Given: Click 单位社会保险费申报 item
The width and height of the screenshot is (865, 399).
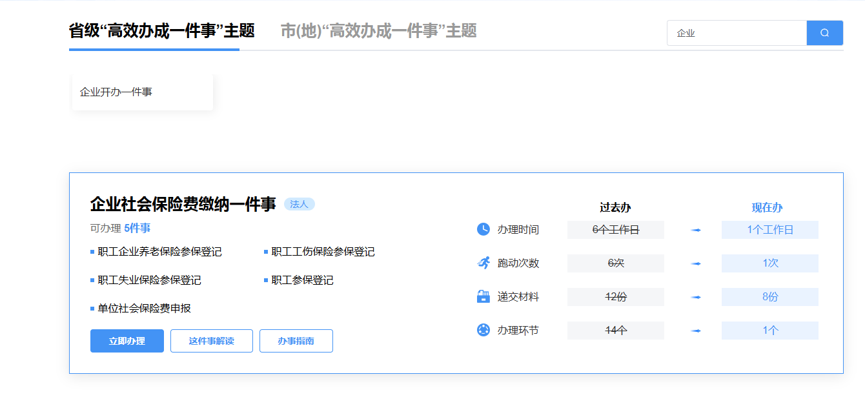Looking at the screenshot, I should coord(144,309).
